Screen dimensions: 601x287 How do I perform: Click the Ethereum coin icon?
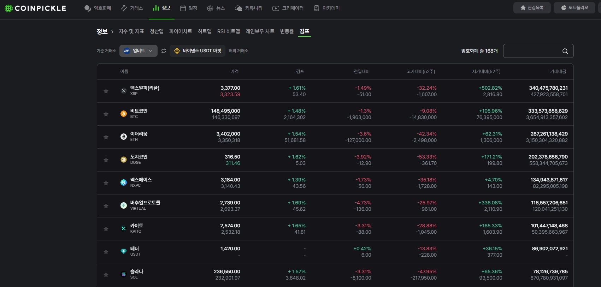124,137
